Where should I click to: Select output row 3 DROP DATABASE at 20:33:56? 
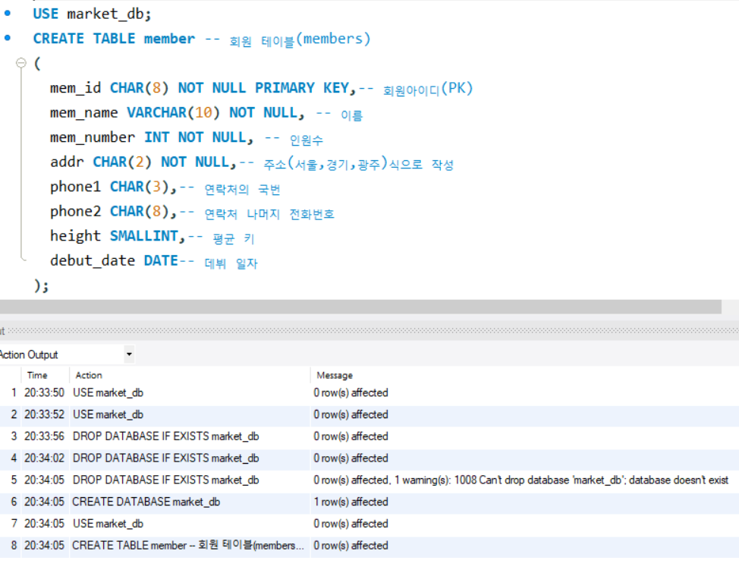tap(369, 436)
